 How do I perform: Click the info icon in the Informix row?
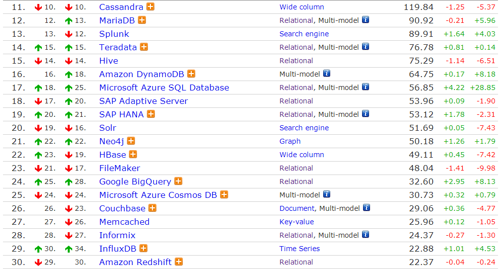366,235
